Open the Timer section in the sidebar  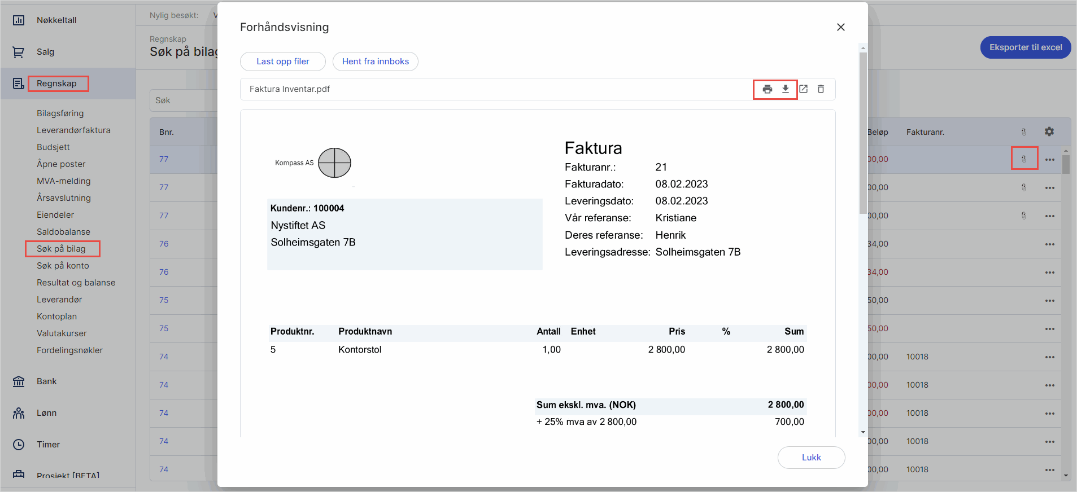pyautogui.click(x=48, y=445)
